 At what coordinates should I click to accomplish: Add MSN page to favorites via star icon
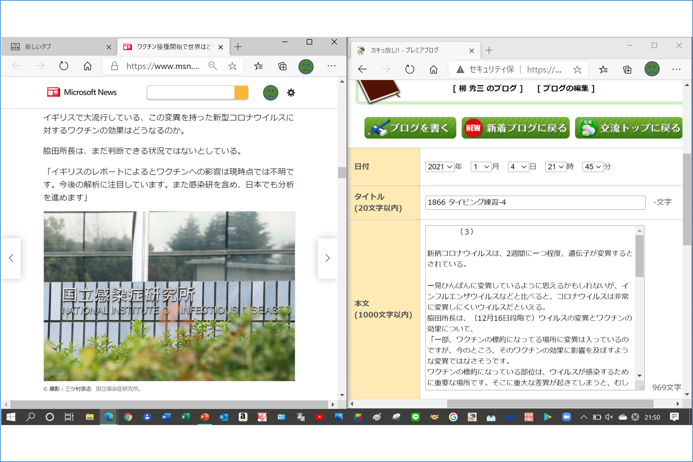(x=233, y=66)
